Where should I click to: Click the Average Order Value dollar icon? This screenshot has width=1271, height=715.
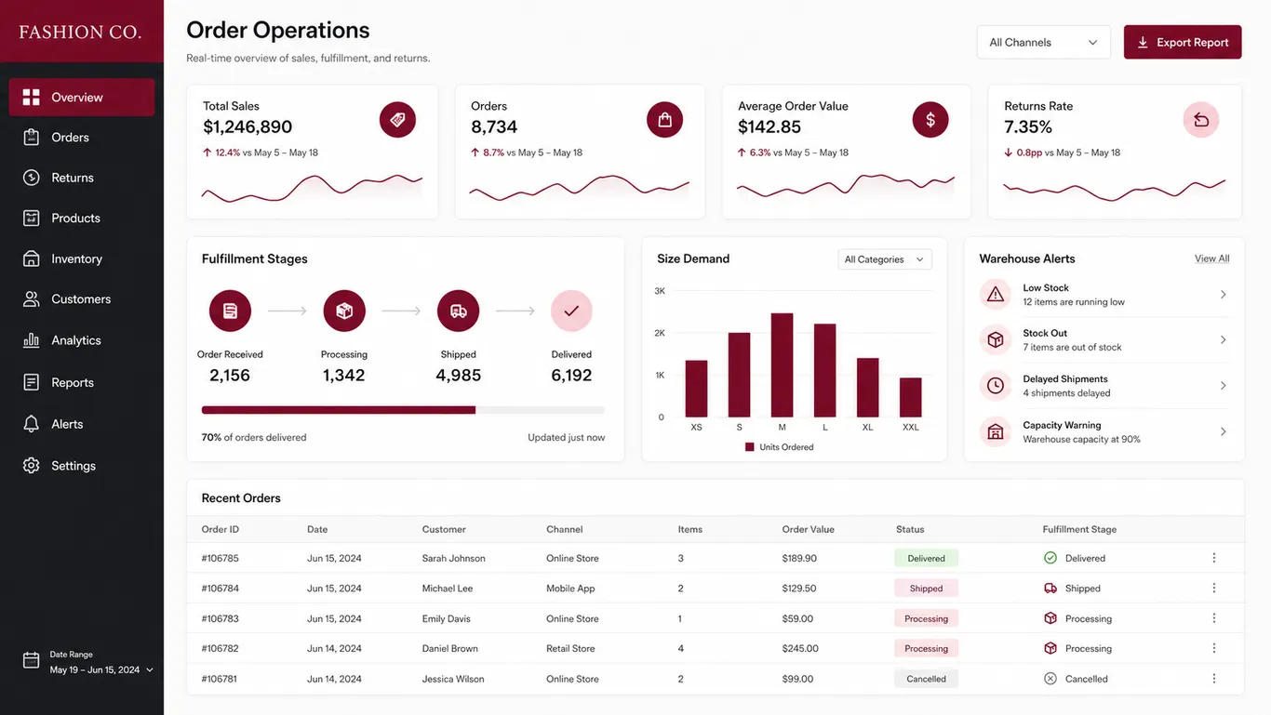(930, 120)
